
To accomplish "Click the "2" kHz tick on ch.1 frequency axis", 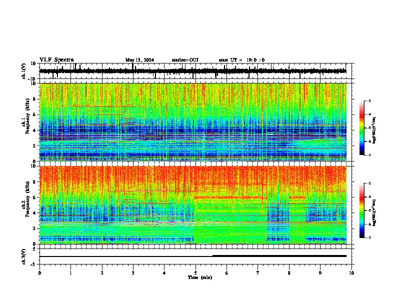I will (x=35, y=146).
